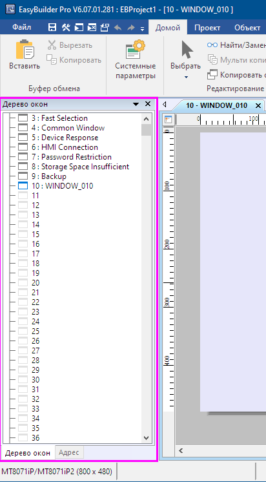Image resolution: width=266 pixels, height=482 pixels.
Task: Activate the Select (Выбрать) arrow tool
Action: click(187, 50)
